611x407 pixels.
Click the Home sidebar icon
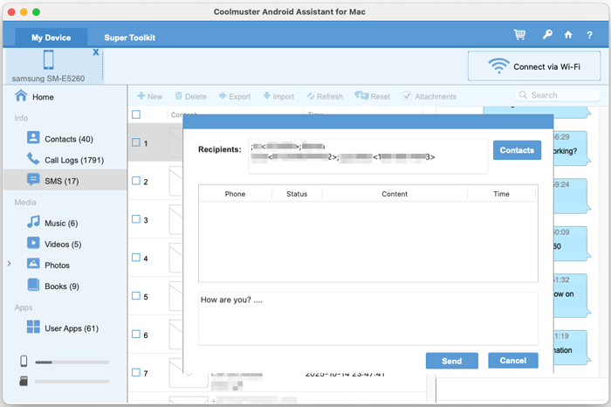click(21, 95)
